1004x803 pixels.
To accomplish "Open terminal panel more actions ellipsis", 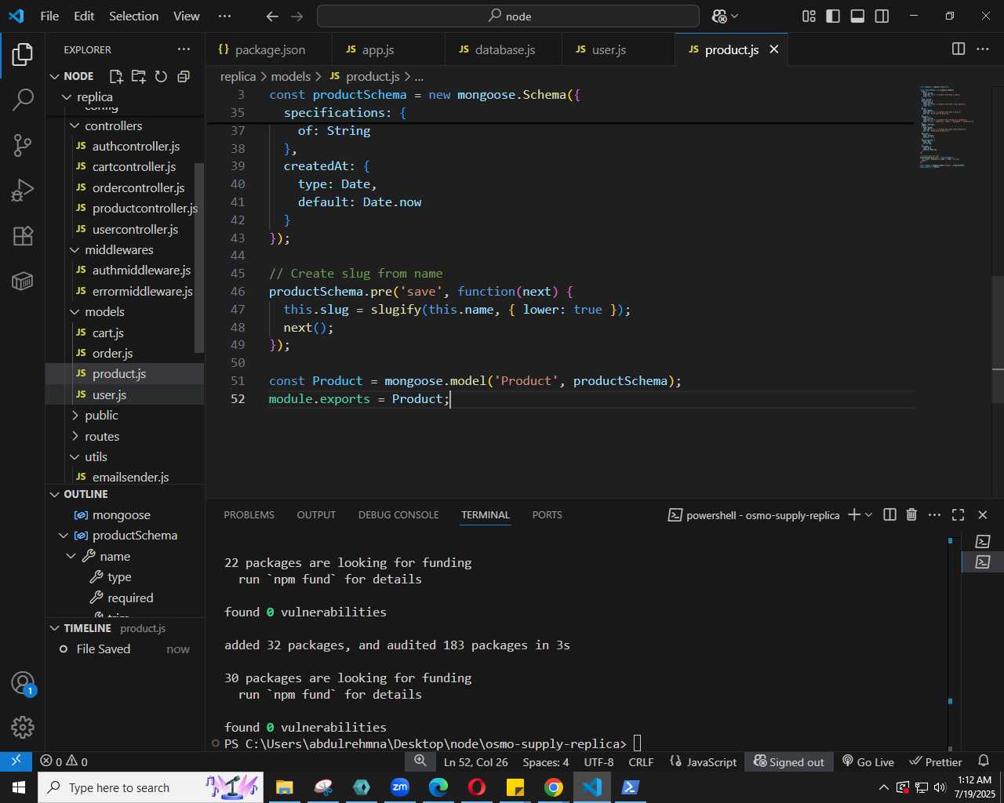I will pos(934,514).
